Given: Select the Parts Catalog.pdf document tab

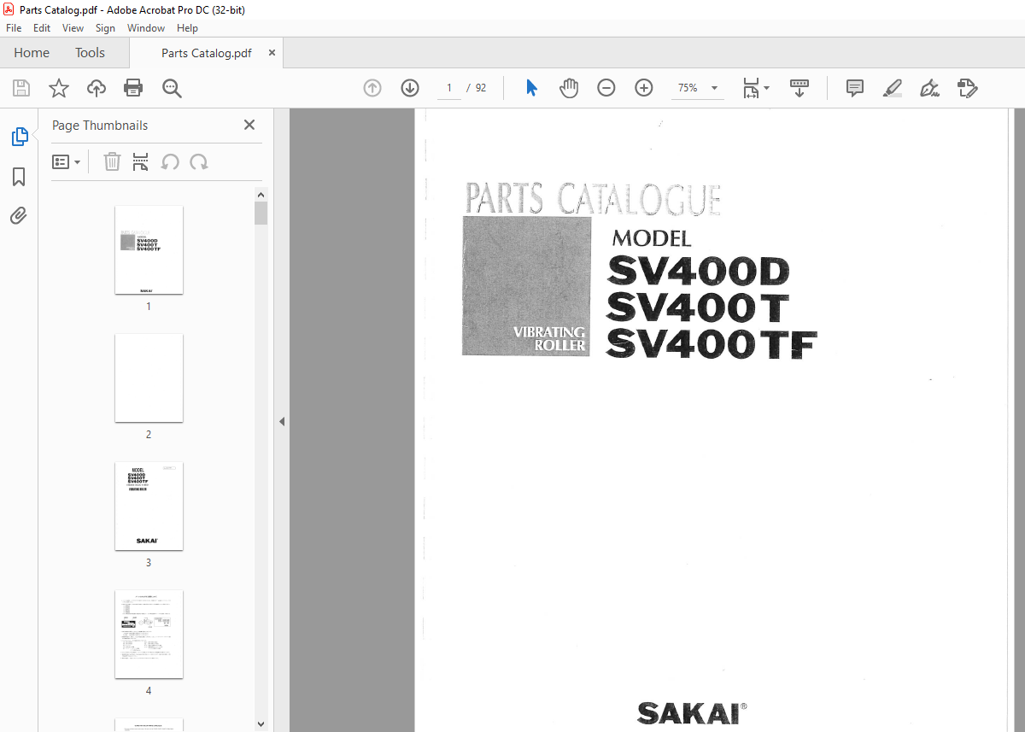Looking at the screenshot, I should [x=207, y=53].
